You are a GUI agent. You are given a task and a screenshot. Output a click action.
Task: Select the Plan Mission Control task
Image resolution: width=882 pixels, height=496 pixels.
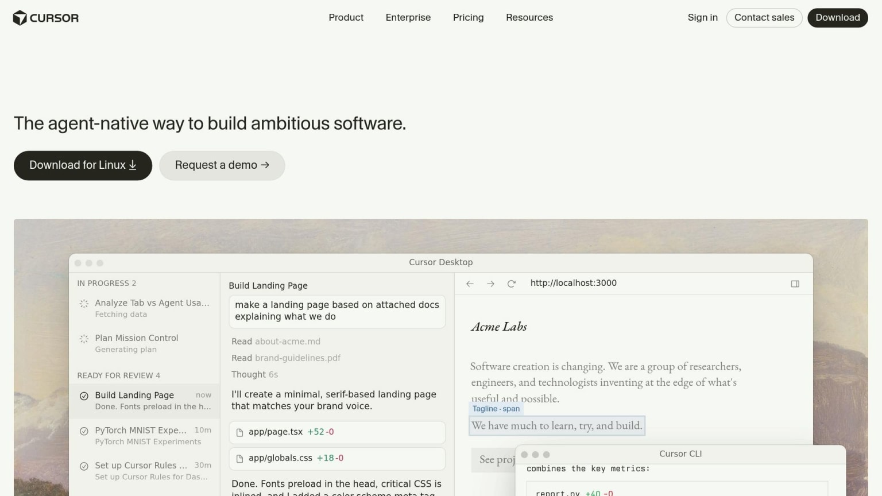click(144, 343)
